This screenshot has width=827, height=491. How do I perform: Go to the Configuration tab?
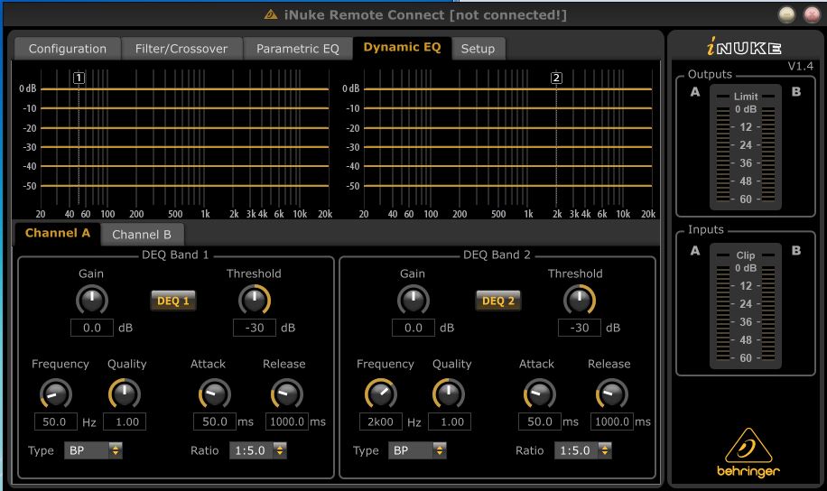pos(68,49)
